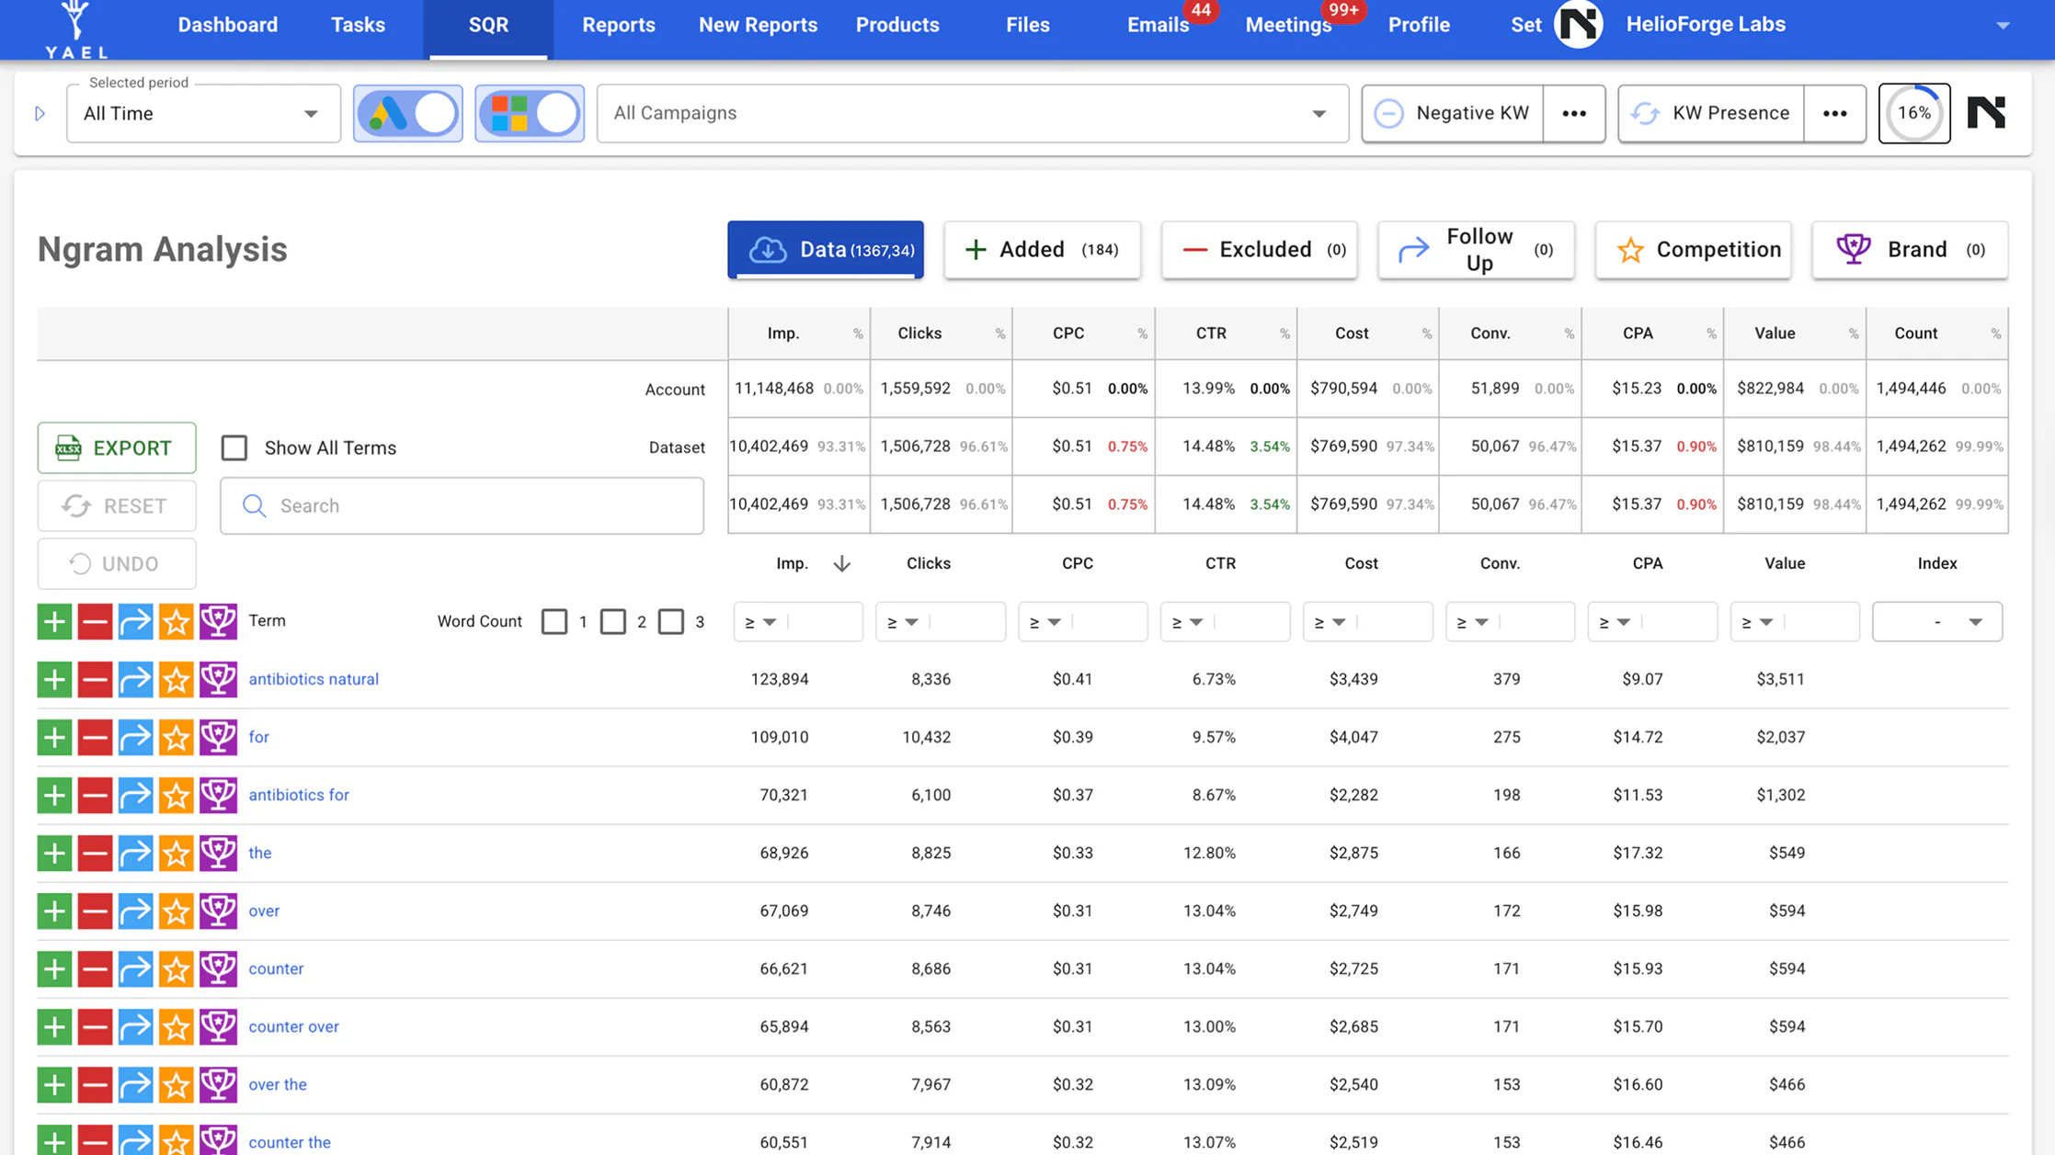2055x1155 pixels.
Task: Click the green add icon in Term header row
Action: [x=54, y=621]
